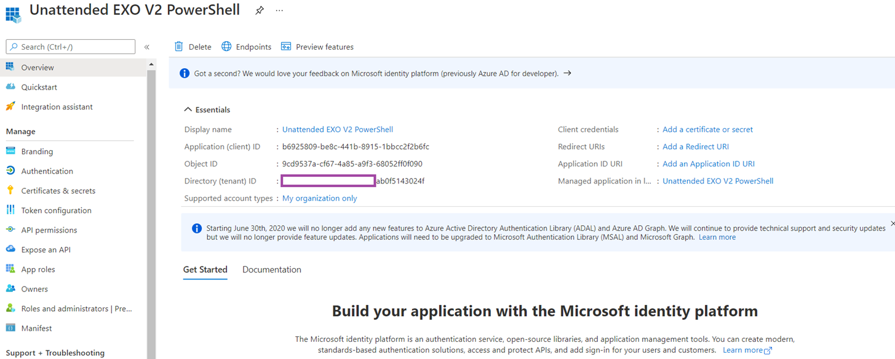Screen dimensions: 895x359
Task: Click Add a certificate or secret
Action: point(707,129)
